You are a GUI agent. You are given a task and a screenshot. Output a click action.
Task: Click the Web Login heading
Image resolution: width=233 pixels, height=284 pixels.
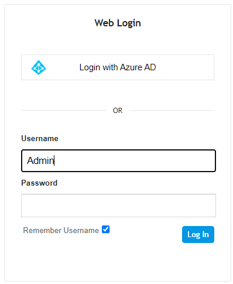pos(118,23)
